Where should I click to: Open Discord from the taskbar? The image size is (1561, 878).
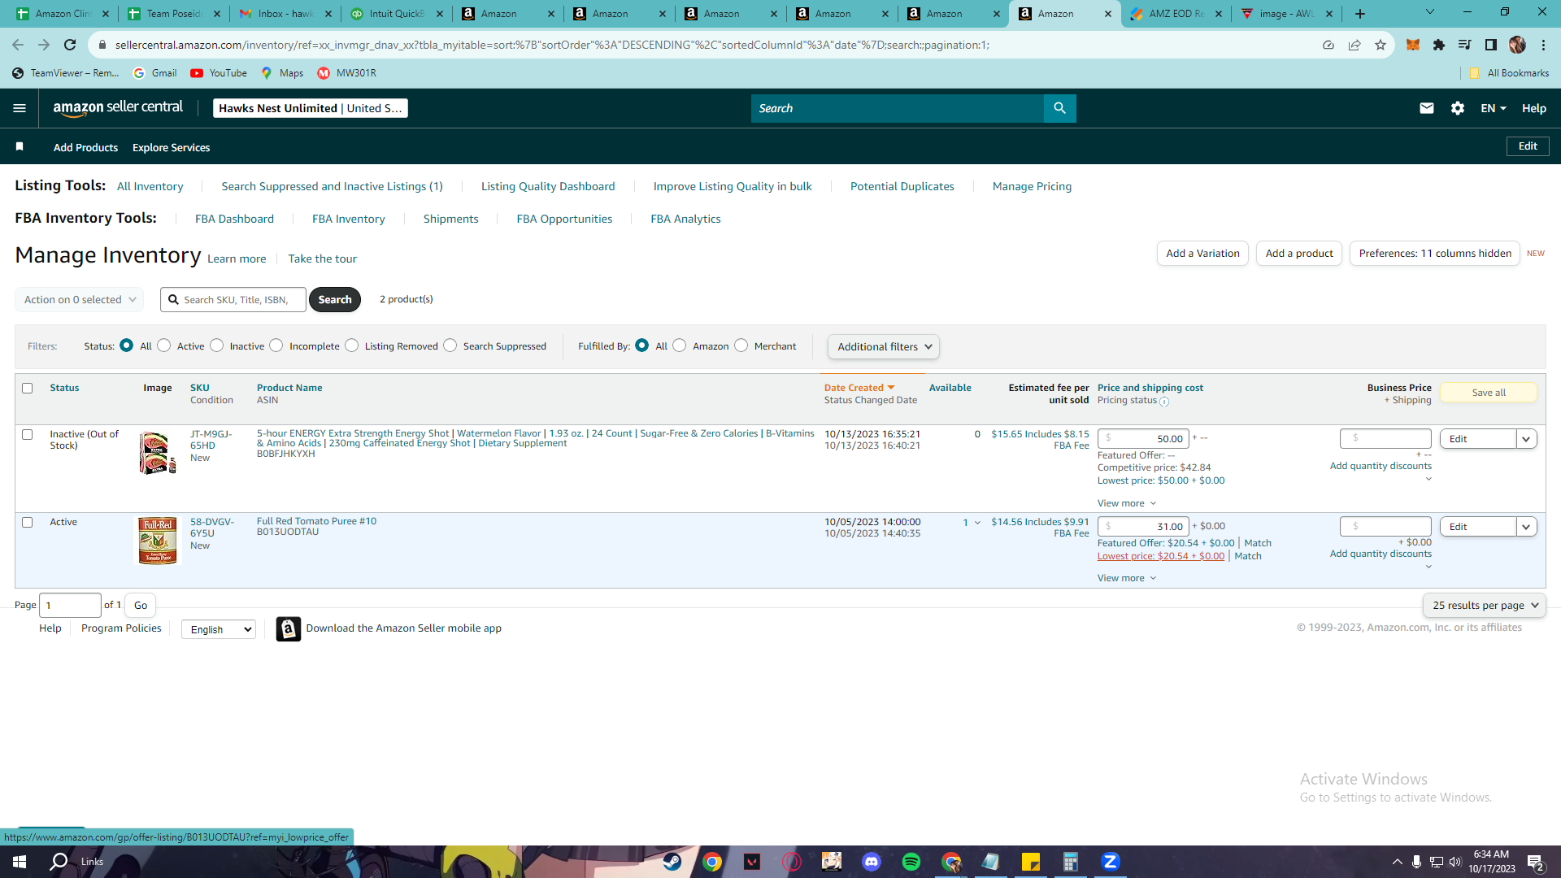coord(872,862)
